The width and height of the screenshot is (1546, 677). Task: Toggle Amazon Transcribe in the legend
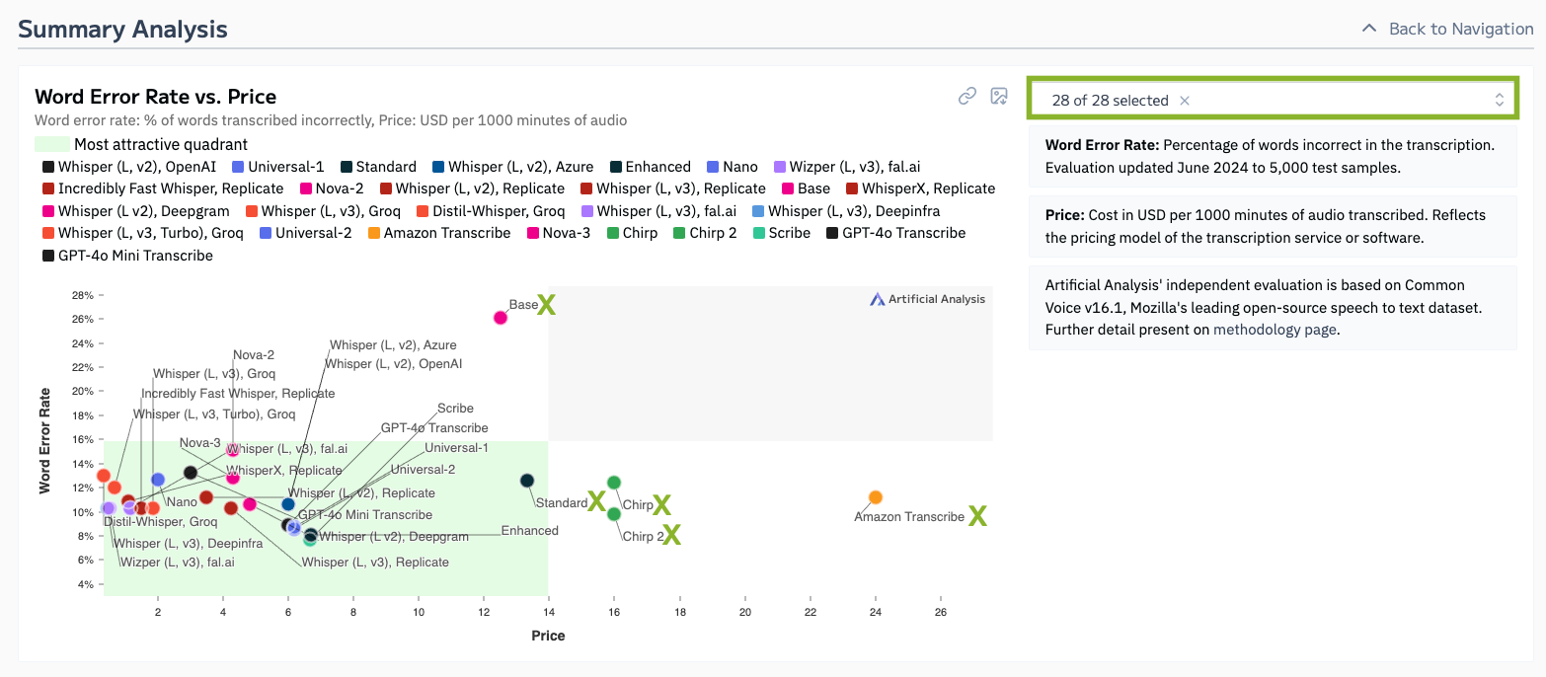[x=438, y=233]
